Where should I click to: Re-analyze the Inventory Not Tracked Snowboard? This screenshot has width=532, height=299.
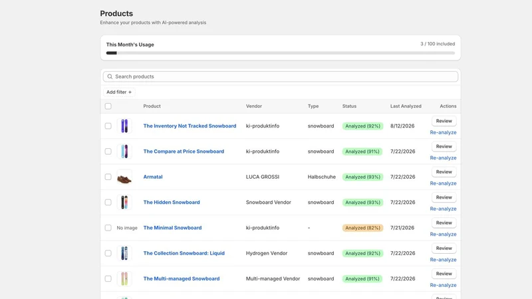click(443, 132)
